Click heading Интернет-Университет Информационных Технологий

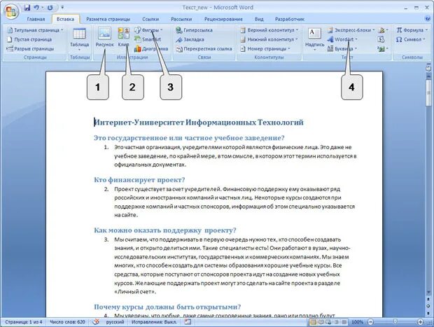click(199, 122)
